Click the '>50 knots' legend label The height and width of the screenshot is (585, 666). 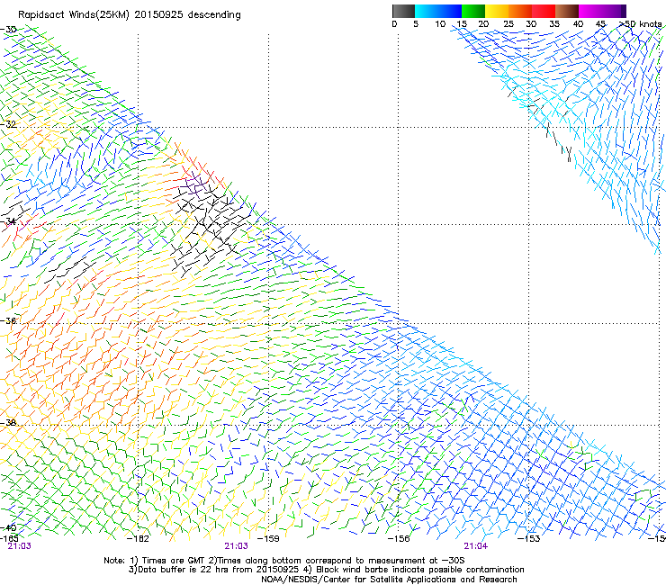[x=640, y=24]
